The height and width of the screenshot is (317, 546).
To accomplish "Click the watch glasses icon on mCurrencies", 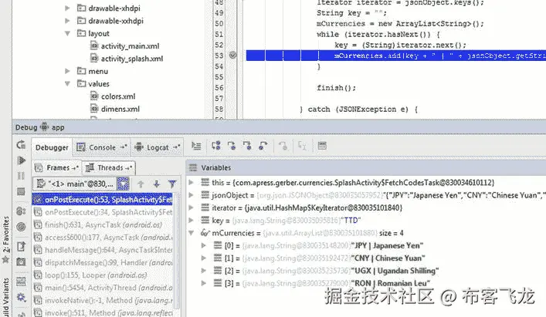I will (x=205, y=233).
